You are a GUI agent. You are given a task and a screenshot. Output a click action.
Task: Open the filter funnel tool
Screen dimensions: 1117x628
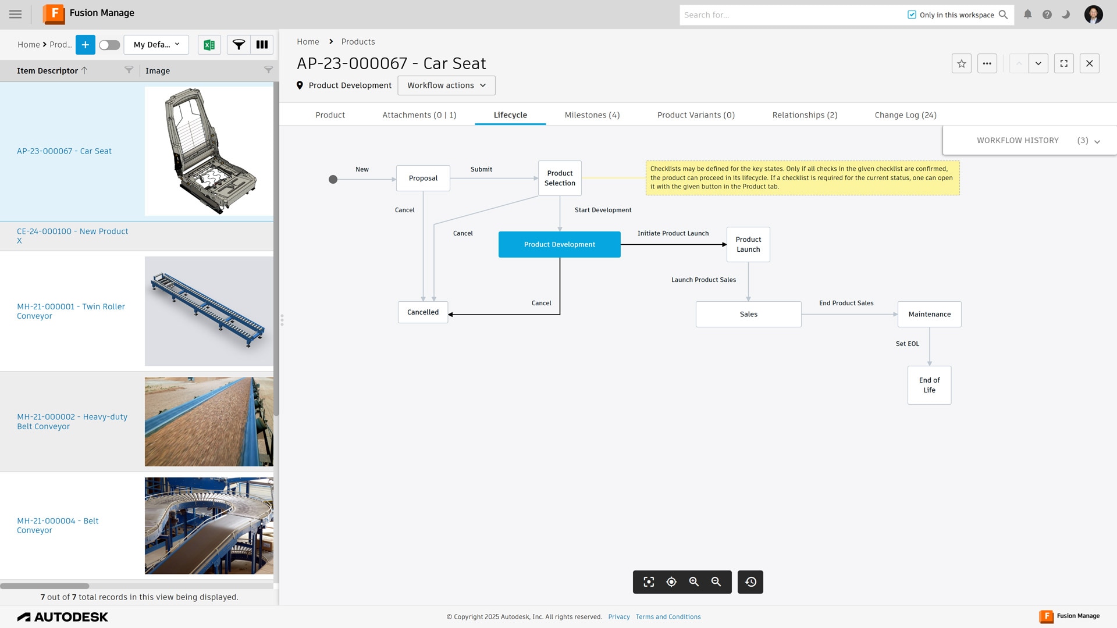coord(239,45)
